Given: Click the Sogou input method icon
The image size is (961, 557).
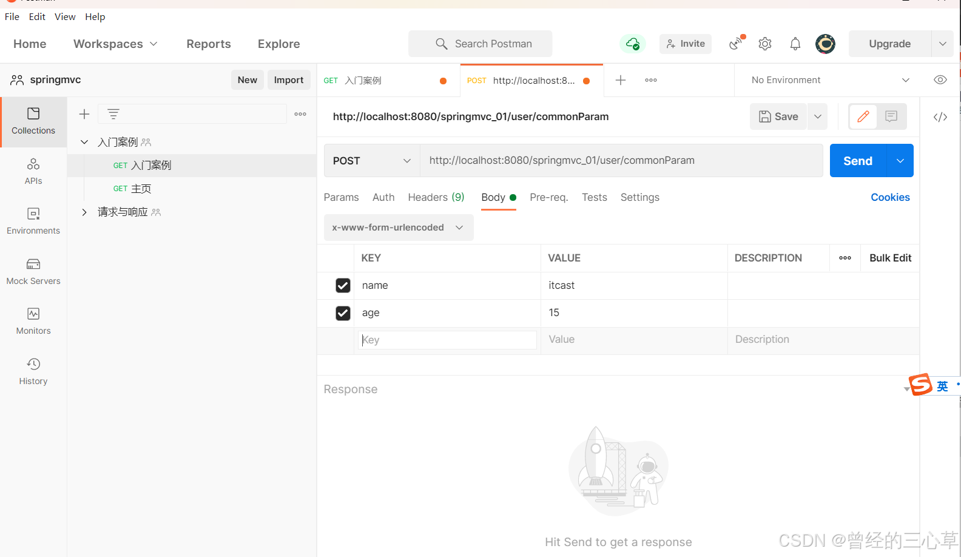Looking at the screenshot, I should click(x=920, y=385).
